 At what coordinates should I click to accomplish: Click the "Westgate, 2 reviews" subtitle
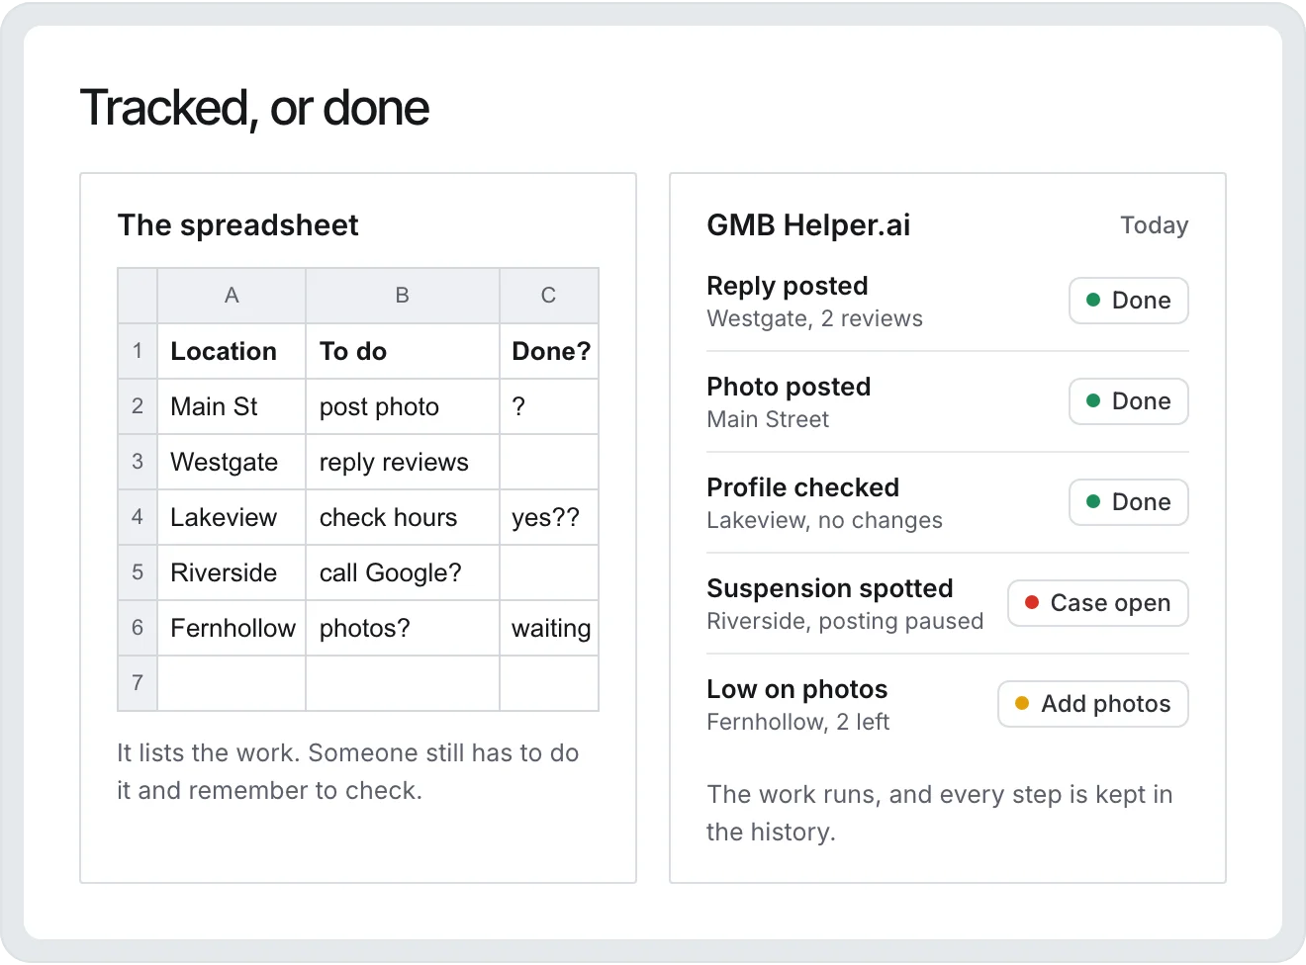click(x=815, y=318)
